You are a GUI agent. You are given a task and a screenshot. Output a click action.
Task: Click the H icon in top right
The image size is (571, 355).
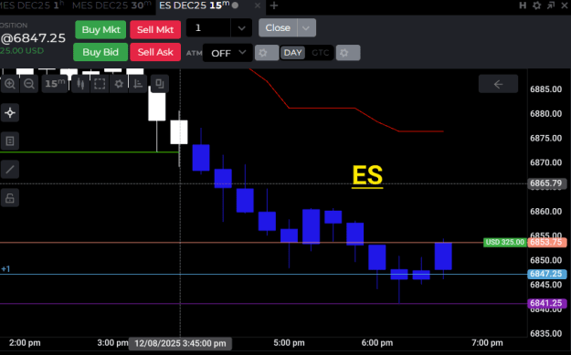tap(523, 5)
